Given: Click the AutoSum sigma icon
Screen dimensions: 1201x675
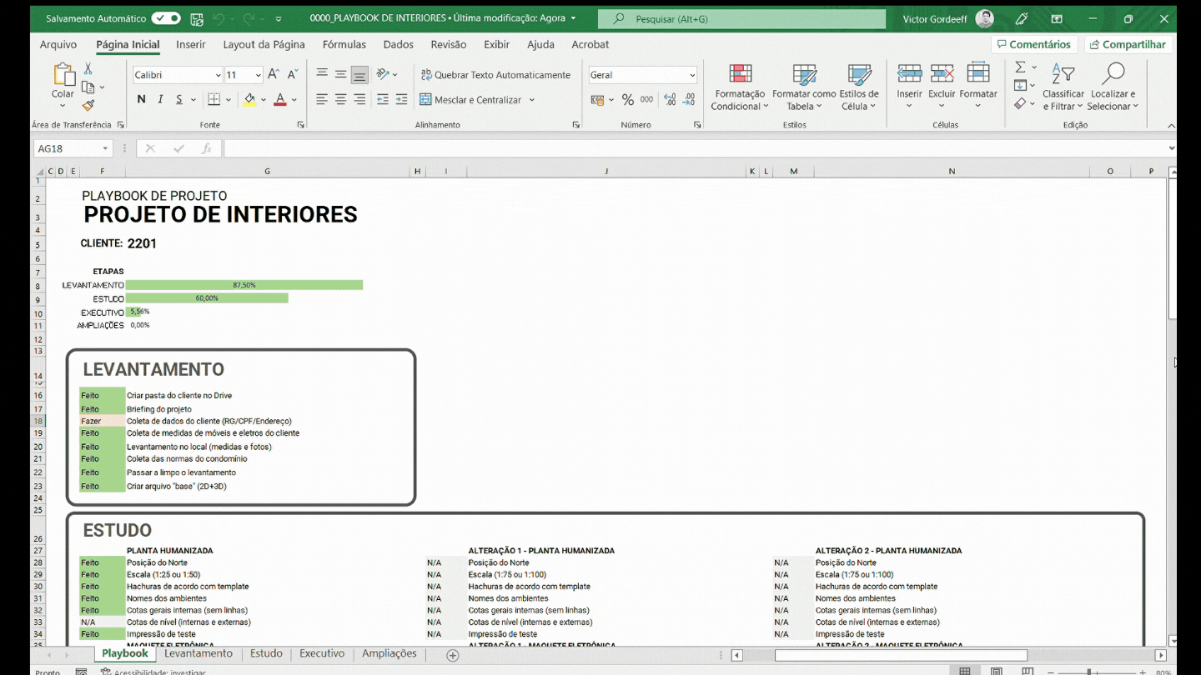Looking at the screenshot, I should (1020, 67).
